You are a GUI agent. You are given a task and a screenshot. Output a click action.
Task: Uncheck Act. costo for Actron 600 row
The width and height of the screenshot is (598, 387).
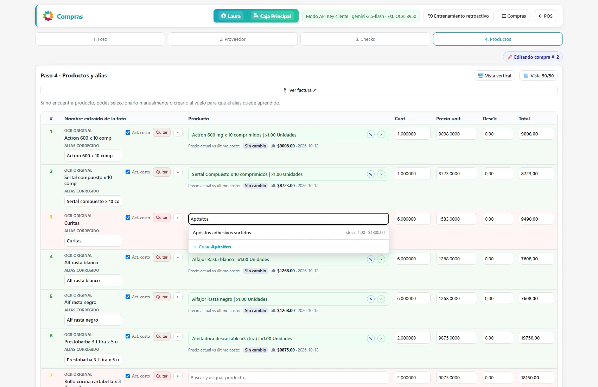pos(128,133)
